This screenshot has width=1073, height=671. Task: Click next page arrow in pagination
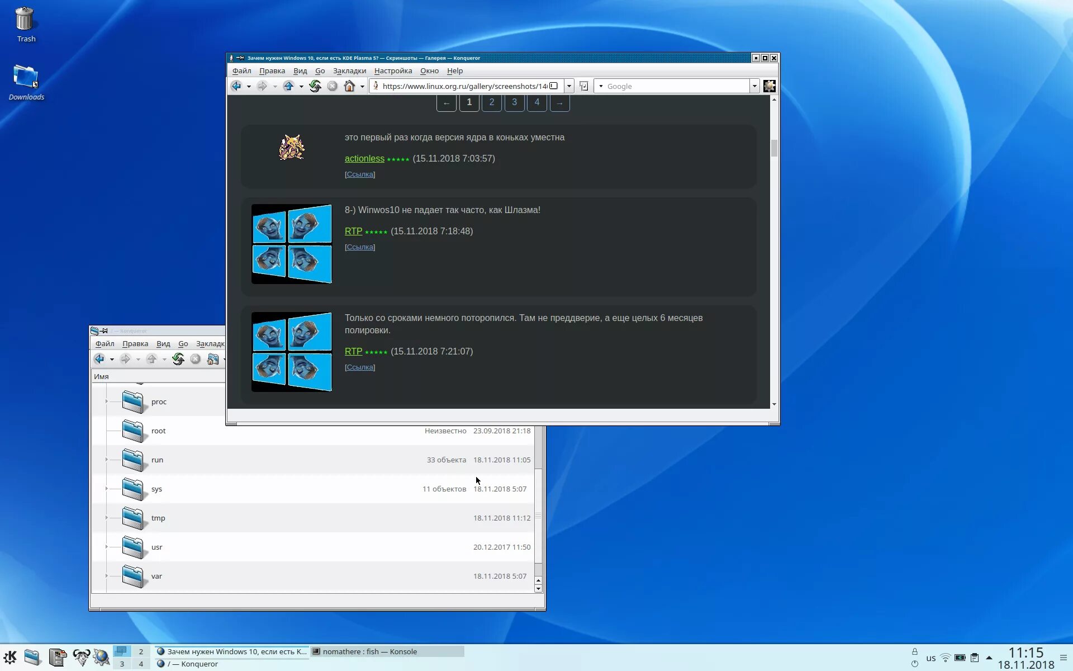pos(559,103)
